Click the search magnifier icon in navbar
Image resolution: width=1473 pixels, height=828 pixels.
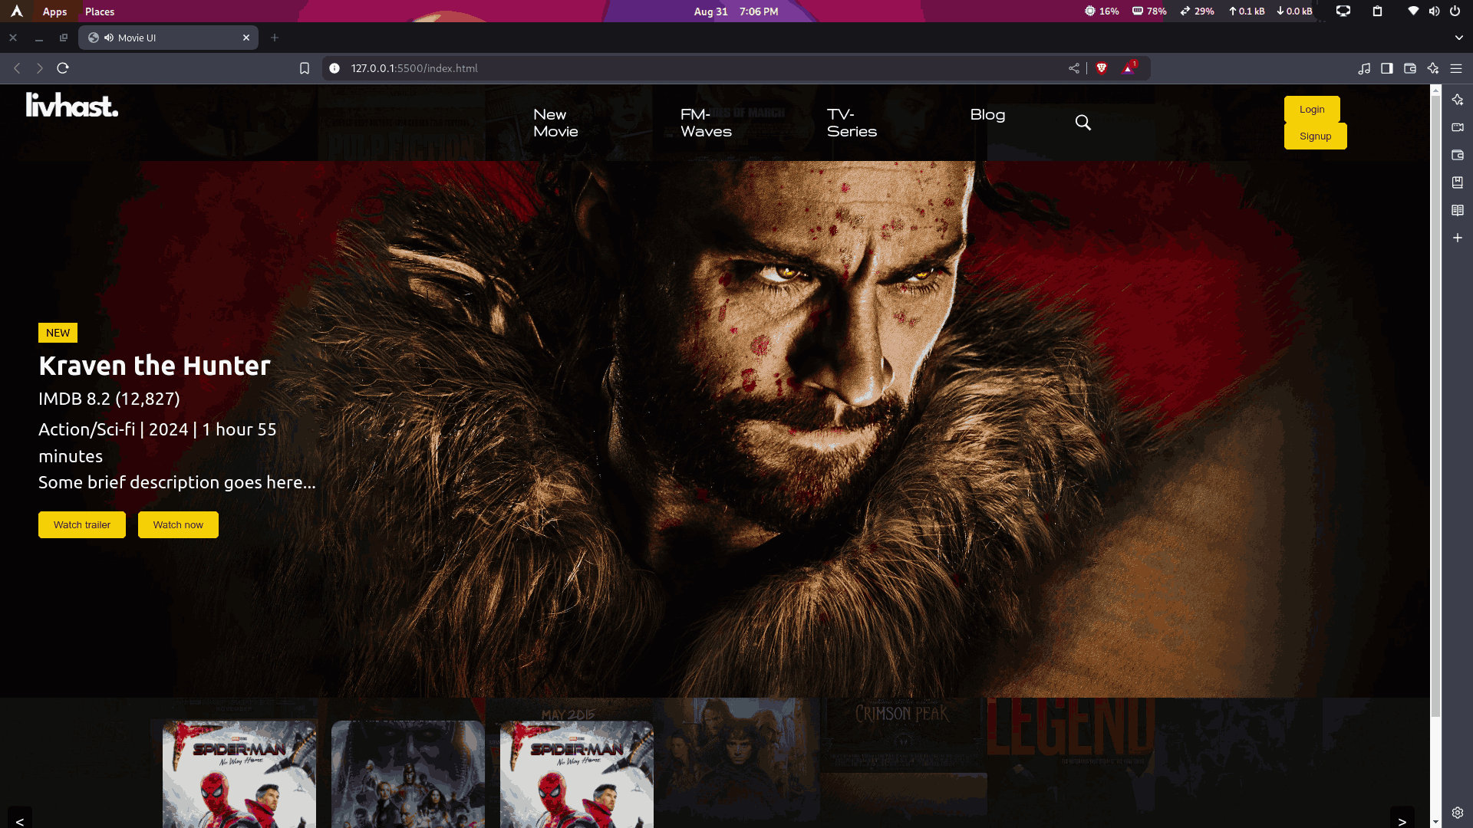tap(1083, 123)
